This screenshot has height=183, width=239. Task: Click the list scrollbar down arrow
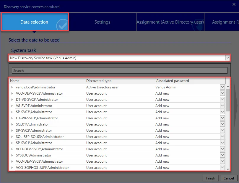228,169
